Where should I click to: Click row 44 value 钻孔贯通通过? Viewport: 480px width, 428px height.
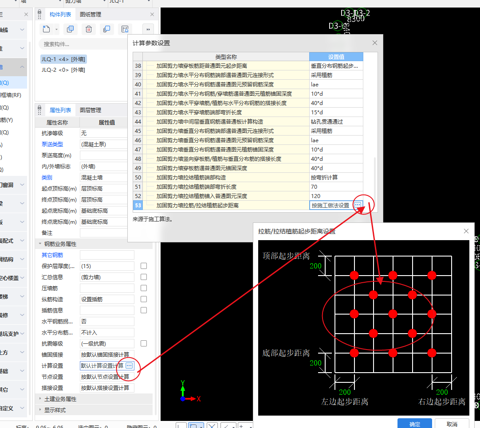pyautogui.click(x=336, y=121)
